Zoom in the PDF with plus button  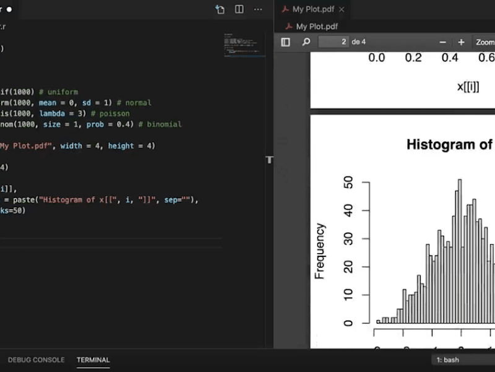point(461,42)
